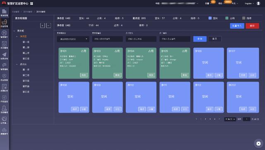The width and height of the screenshot is (265, 150).
Task: Click the red delete button
Action: point(252,26)
